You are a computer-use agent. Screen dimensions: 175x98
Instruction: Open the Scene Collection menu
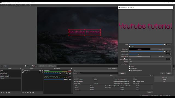point(19,5)
